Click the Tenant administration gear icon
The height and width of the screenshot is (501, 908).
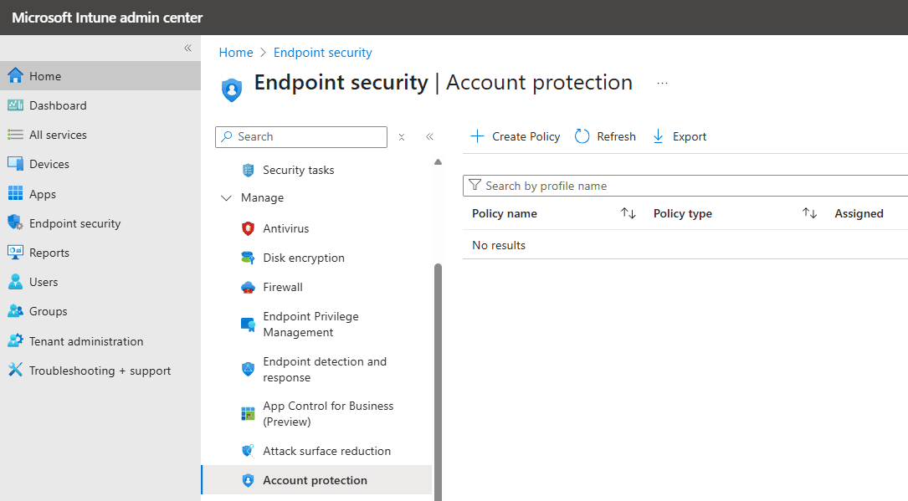click(16, 340)
